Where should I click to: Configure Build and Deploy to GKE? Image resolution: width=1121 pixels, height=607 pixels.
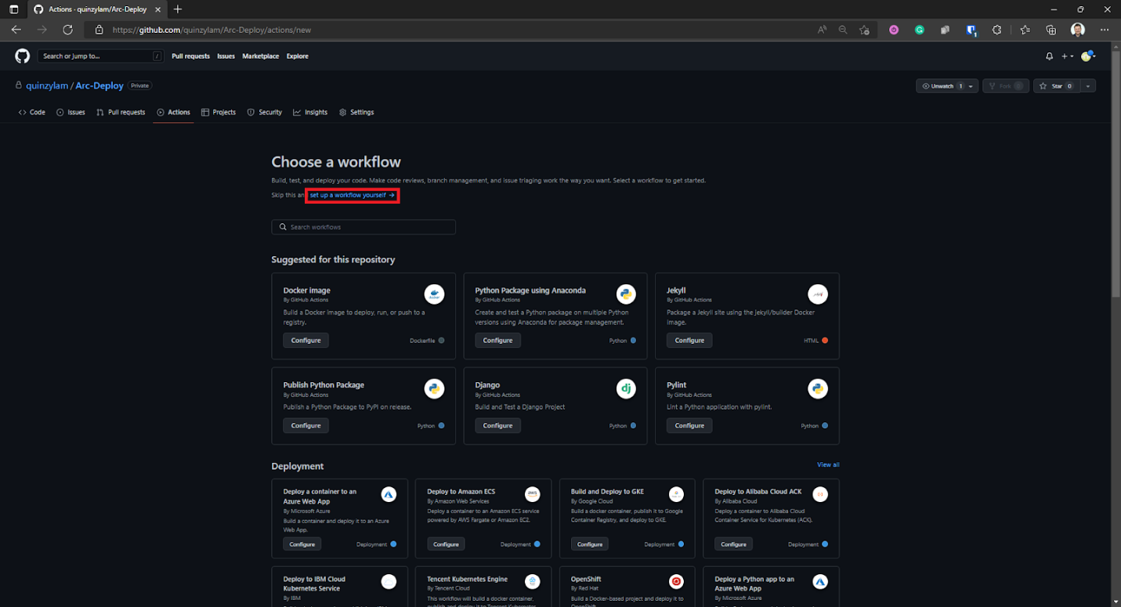(590, 544)
